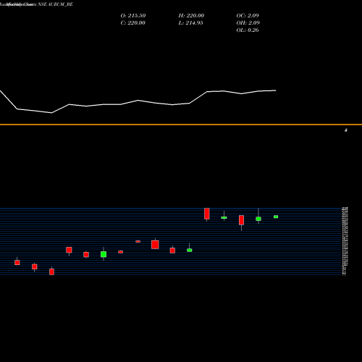
Task: Click the large square red candle mid-chart
Action: (155, 245)
